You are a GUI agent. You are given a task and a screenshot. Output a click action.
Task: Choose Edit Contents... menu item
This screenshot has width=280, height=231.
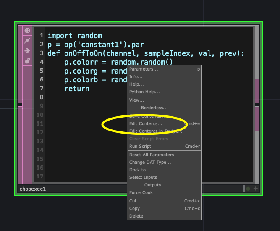[164, 123]
